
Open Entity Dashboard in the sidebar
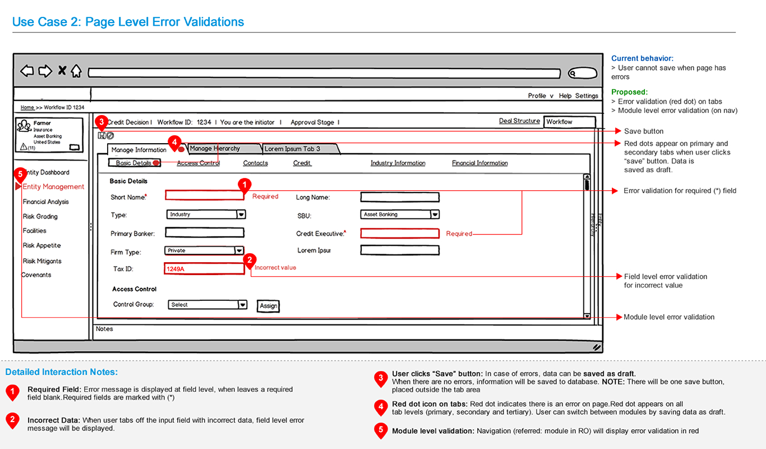(46, 172)
